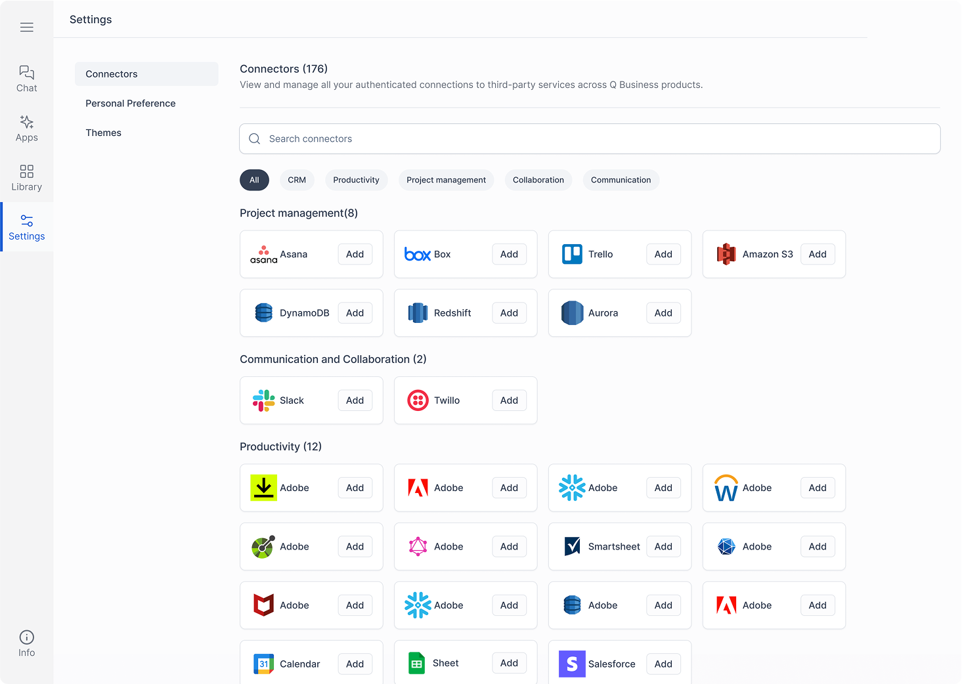Filter connectors by Productivity chip
Viewport: 962px width, 684px height.
tap(357, 180)
